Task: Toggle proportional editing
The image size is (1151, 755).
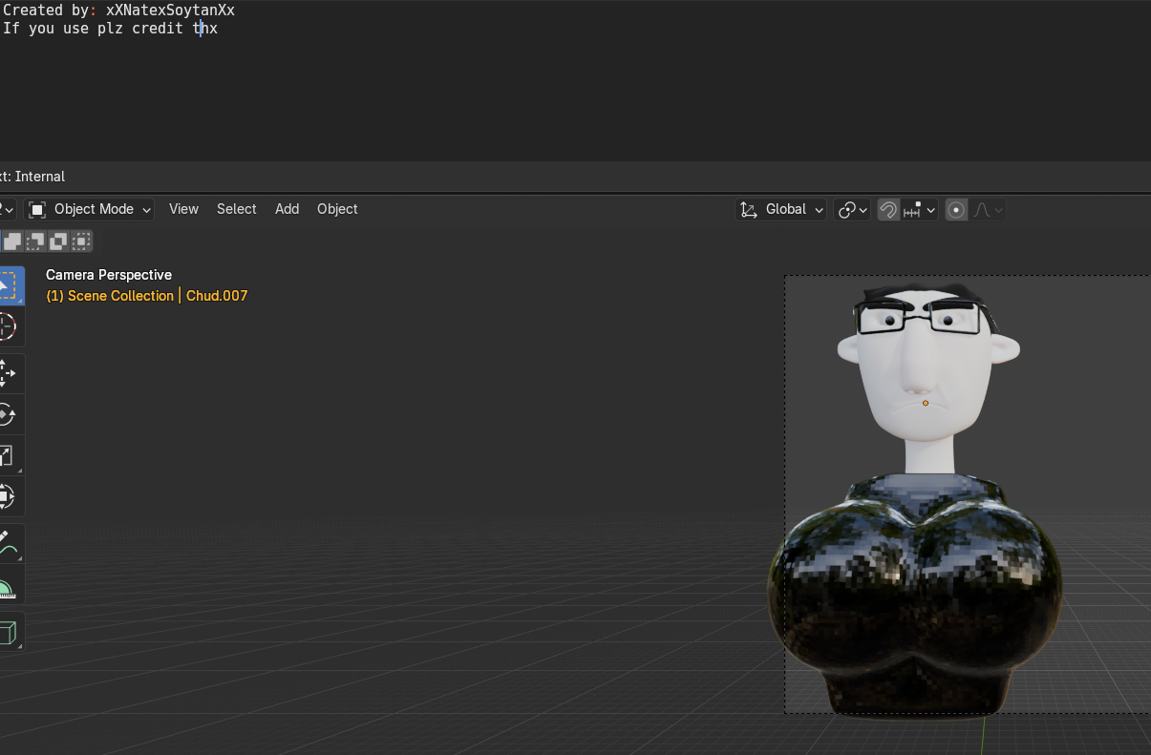Action: coord(956,209)
